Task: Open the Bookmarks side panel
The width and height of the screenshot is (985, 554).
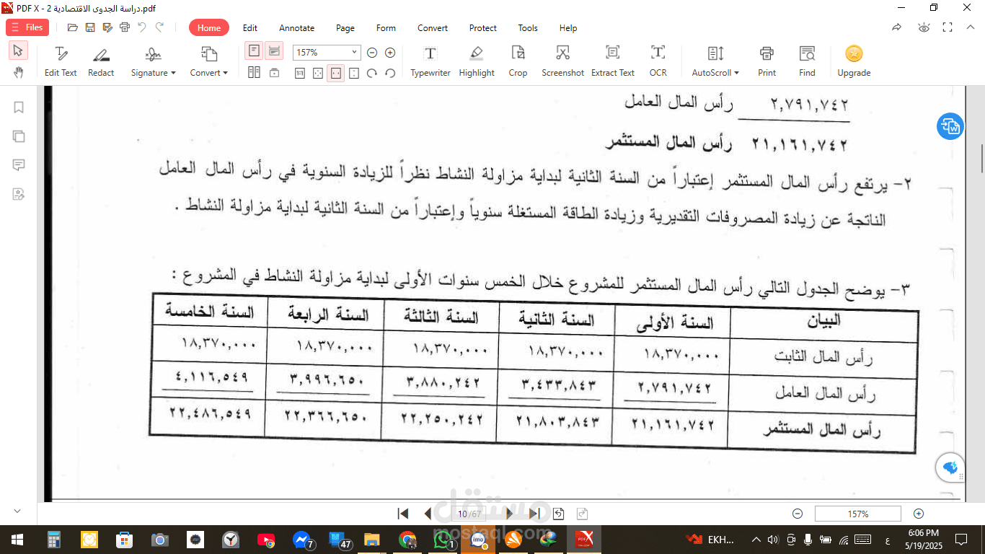Action: pyautogui.click(x=19, y=107)
